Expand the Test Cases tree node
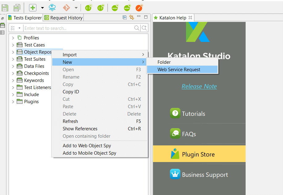This screenshot has width=283, height=195. pyautogui.click(x=13, y=45)
